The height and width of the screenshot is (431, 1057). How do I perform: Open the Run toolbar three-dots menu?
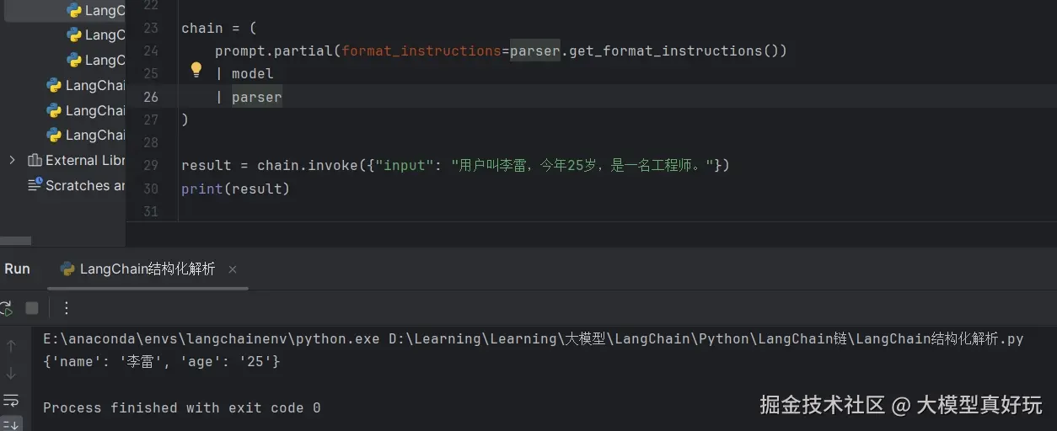(x=67, y=308)
